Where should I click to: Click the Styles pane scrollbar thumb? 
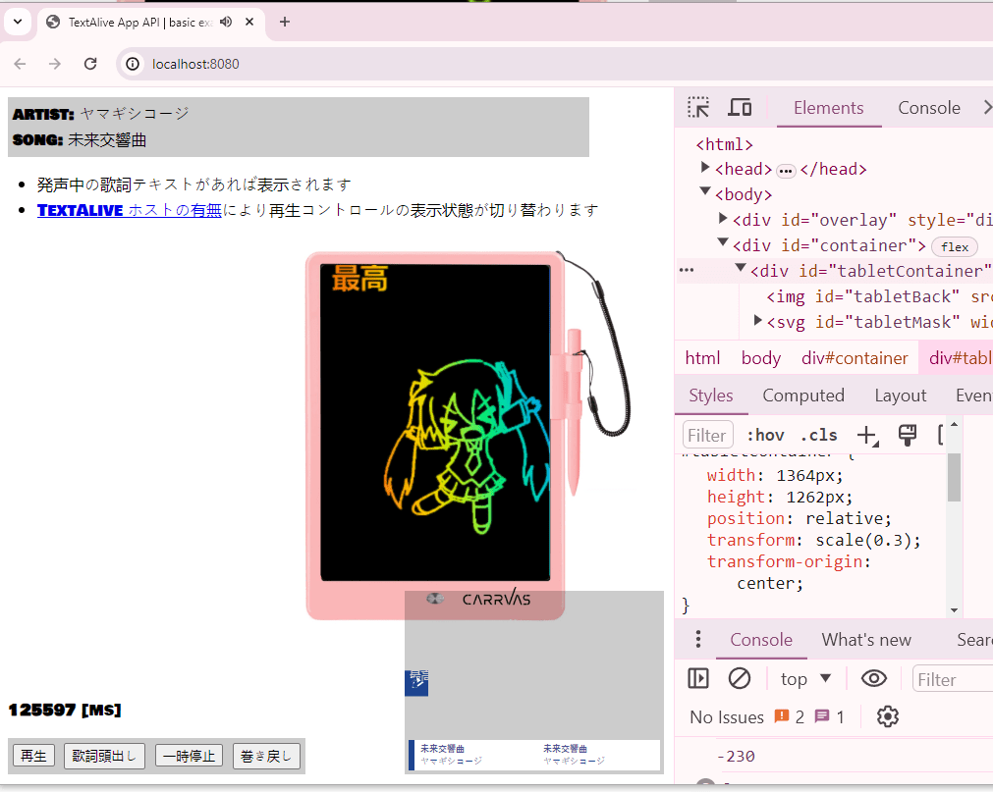click(953, 477)
